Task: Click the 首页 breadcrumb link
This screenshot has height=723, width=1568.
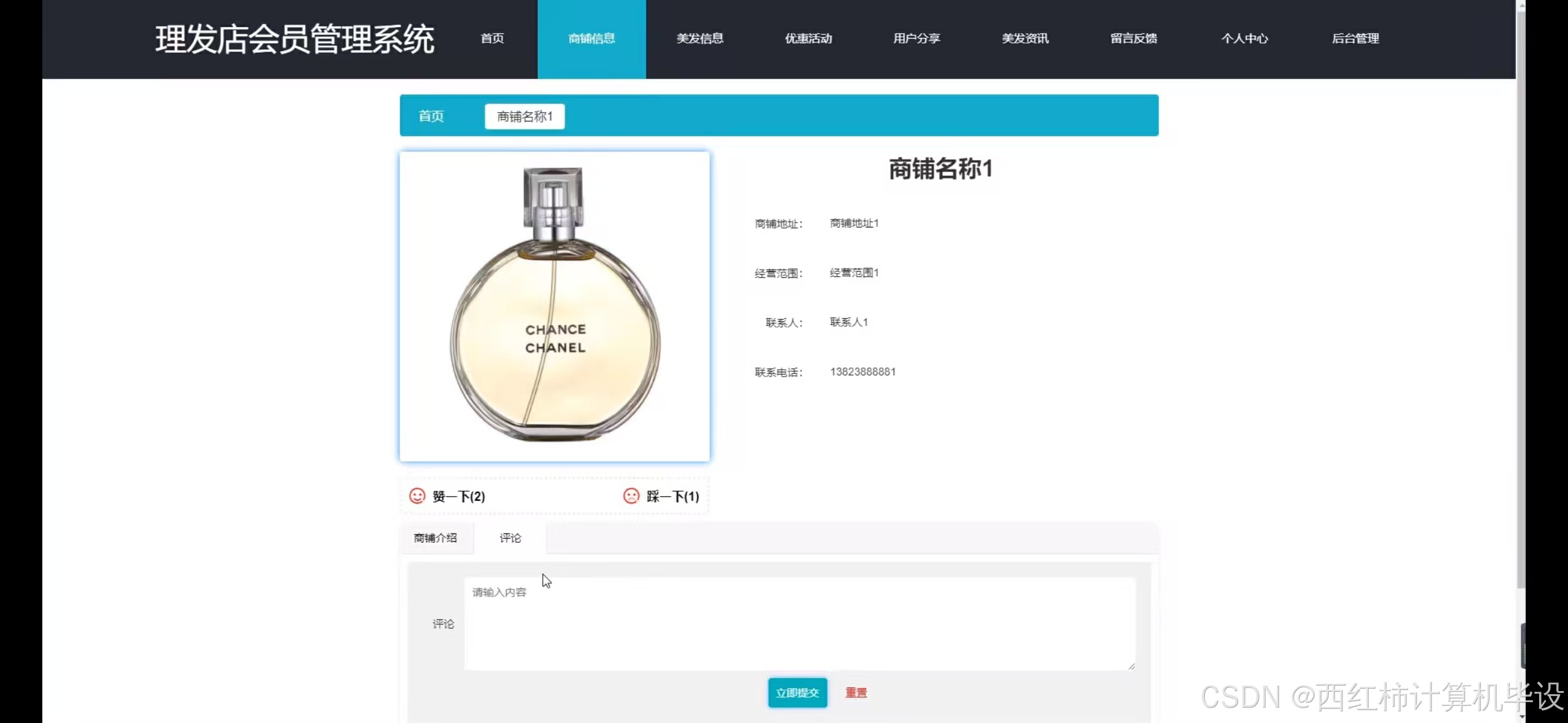Action: [430, 116]
